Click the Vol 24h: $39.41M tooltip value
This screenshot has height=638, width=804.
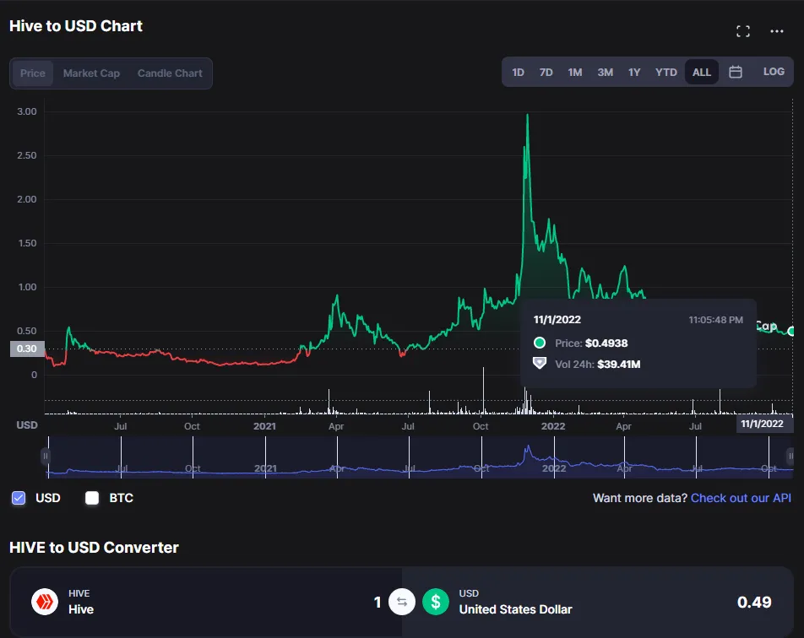597,364
